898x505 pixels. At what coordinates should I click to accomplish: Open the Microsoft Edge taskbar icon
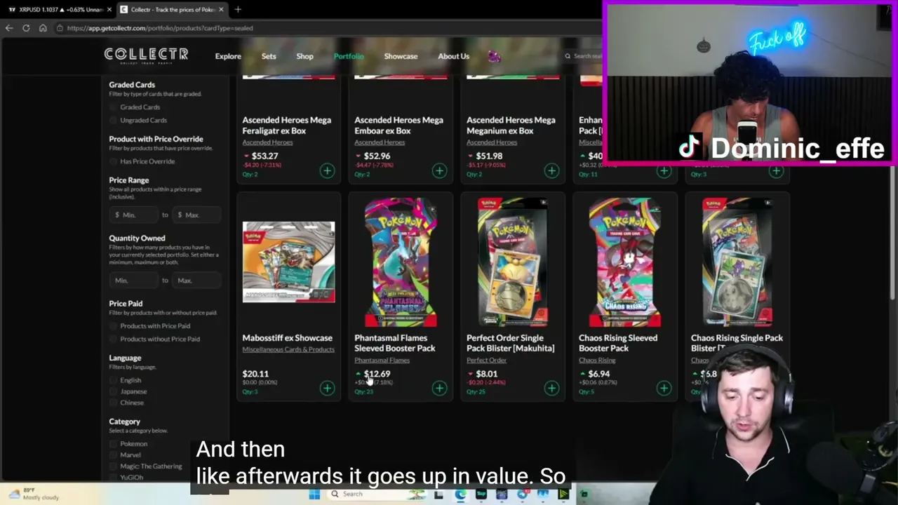pyautogui.click(x=460, y=494)
